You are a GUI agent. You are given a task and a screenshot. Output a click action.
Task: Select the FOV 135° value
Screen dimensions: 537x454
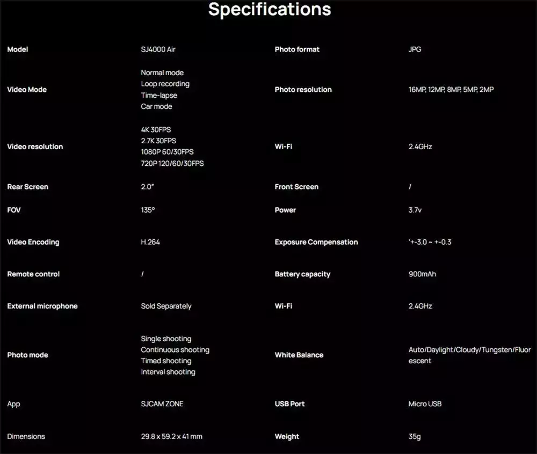click(148, 210)
